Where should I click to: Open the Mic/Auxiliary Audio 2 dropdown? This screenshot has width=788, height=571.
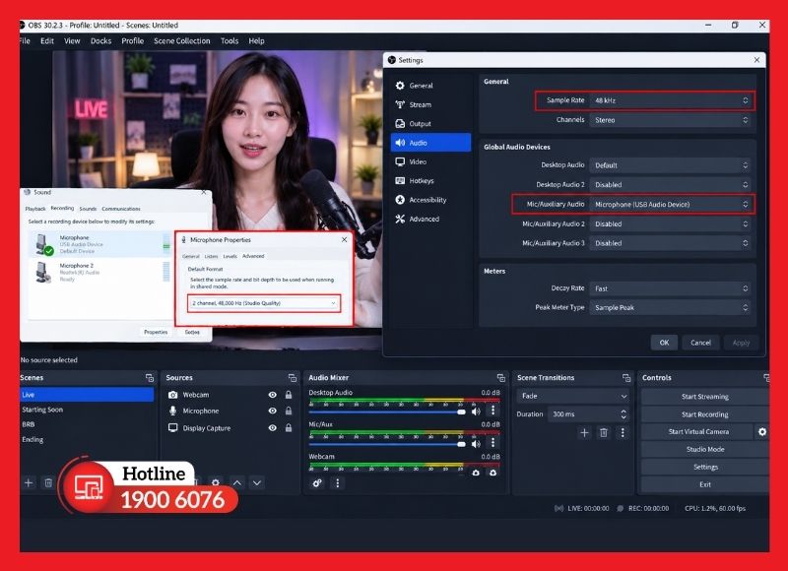click(x=671, y=224)
